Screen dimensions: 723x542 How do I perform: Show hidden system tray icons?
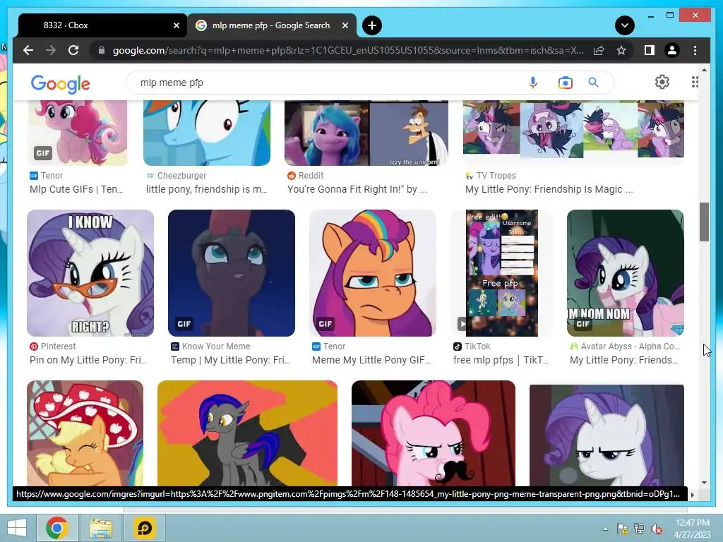click(605, 529)
